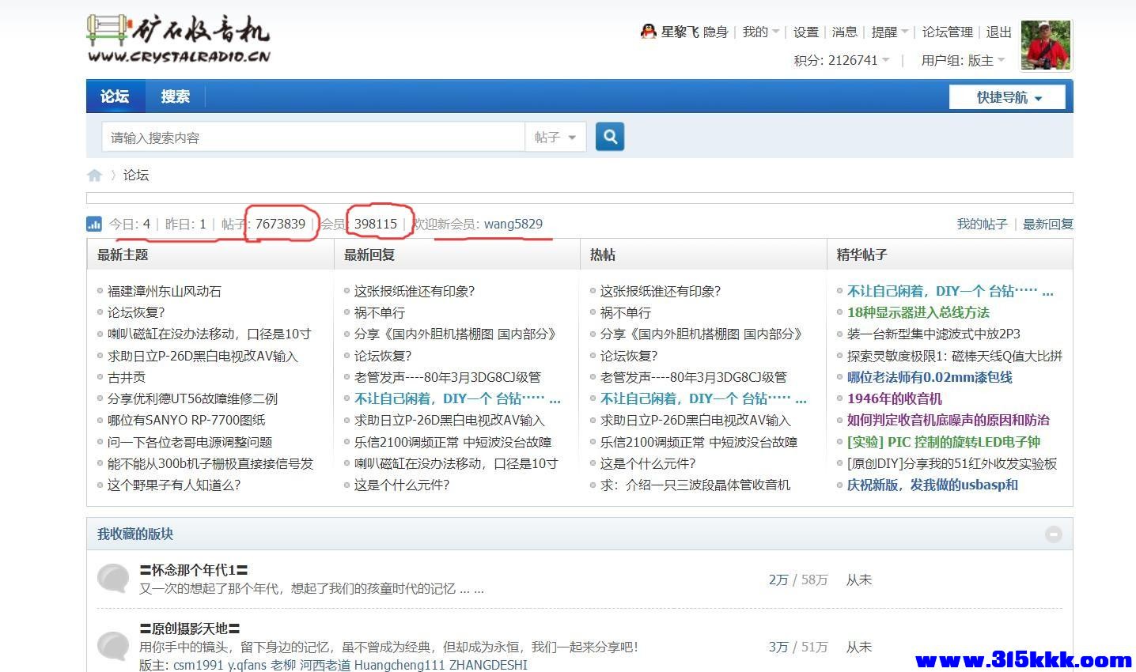Open the post 1946年的收音机
Screen dimensions: 1136x672
894,398
